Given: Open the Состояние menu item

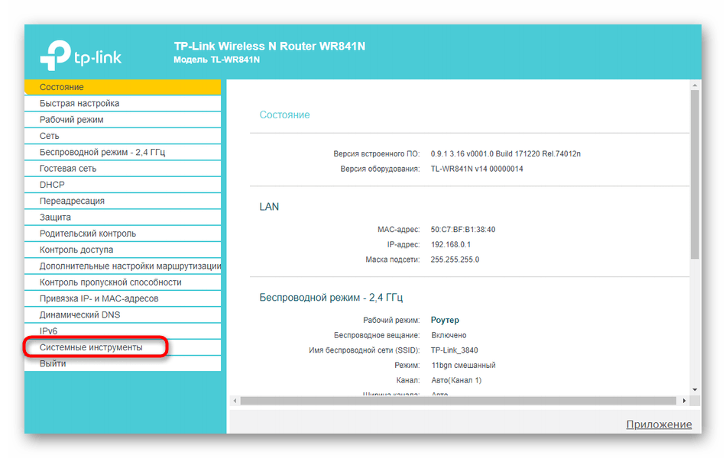Looking at the screenshot, I should click(62, 87).
